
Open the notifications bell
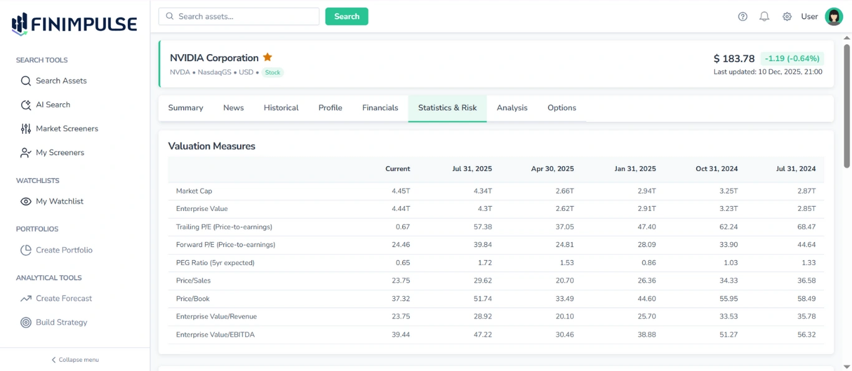click(x=764, y=16)
